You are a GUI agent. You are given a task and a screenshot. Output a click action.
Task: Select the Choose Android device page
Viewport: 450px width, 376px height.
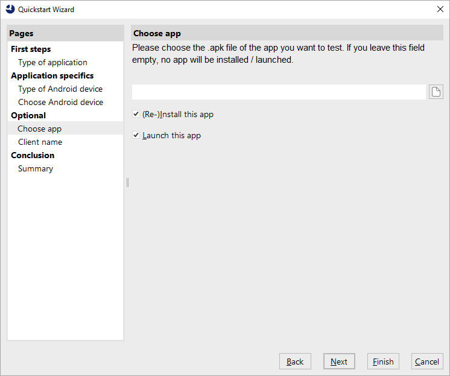click(x=60, y=102)
